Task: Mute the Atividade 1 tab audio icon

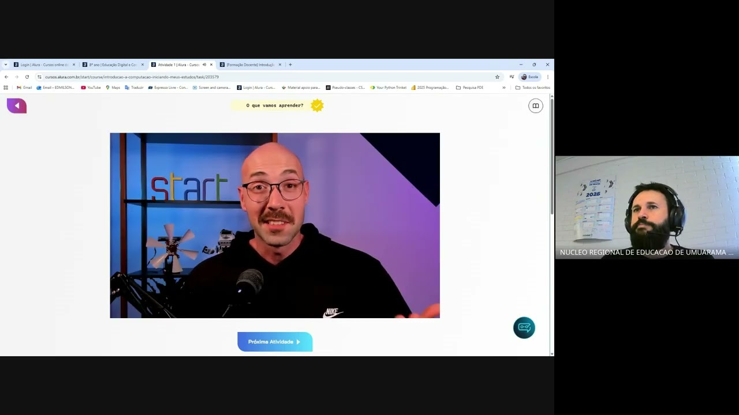Action: tap(204, 65)
